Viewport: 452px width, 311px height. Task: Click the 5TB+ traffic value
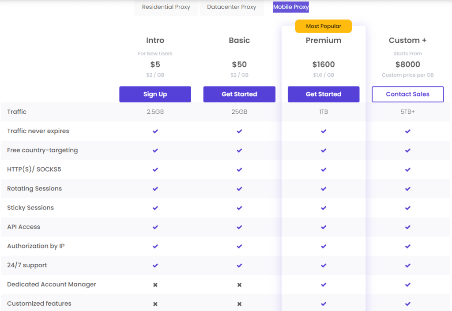click(407, 112)
